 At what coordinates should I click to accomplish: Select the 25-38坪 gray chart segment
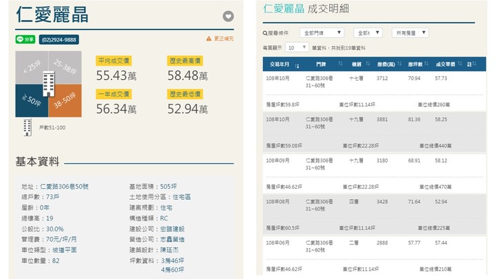[65, 68]
